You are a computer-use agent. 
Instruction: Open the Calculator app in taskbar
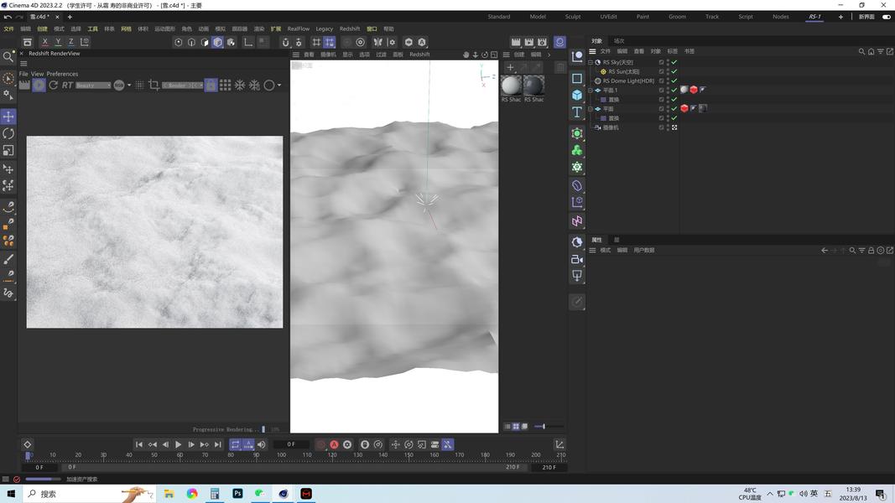pos(215,493)
